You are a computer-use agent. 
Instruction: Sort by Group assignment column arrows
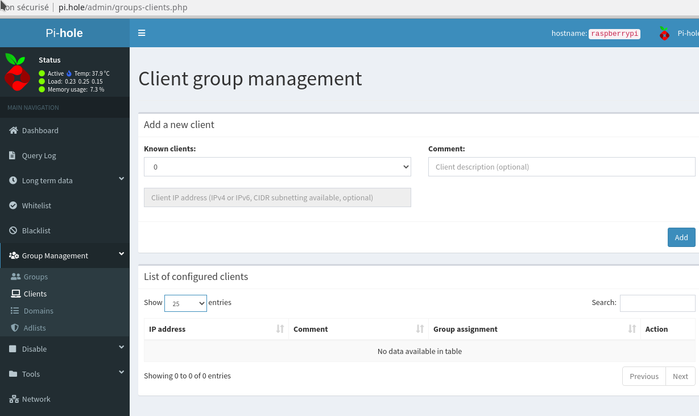pos(632,329)
